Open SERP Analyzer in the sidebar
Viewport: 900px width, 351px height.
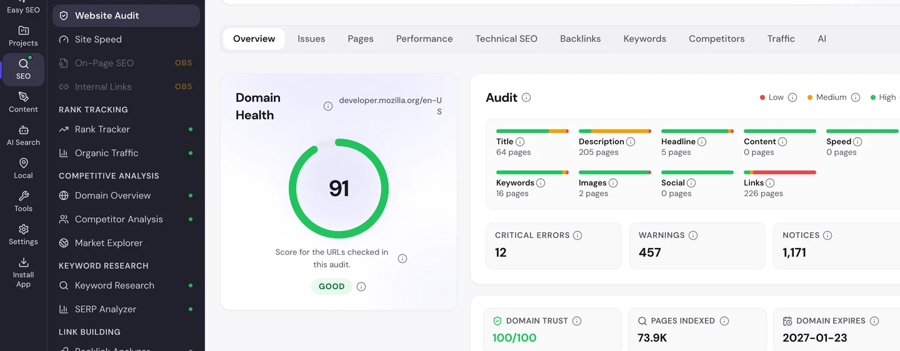coord(126,309)
